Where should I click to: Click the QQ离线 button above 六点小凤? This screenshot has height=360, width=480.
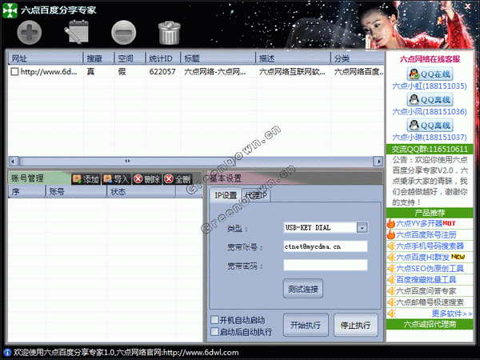430,100
